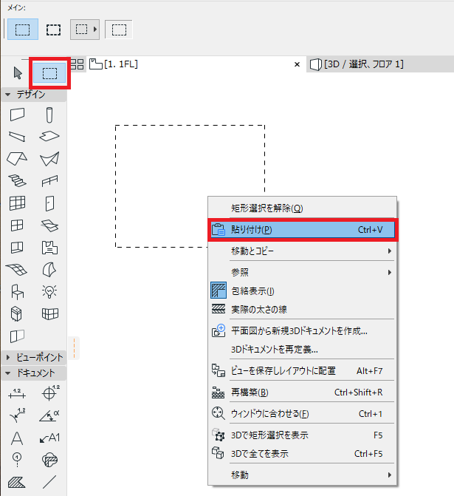Choose the last marquee option in the info box

tap(119, 30)
